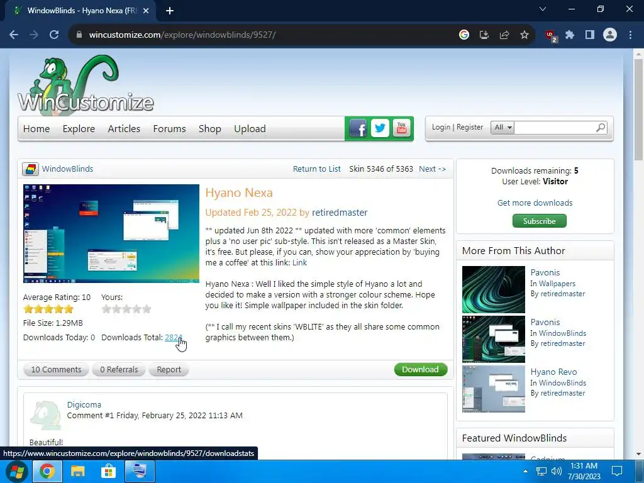Click the WindowBlinds breadcrumb link
This screenshot has height=483, width=644.
click(67, 169)
